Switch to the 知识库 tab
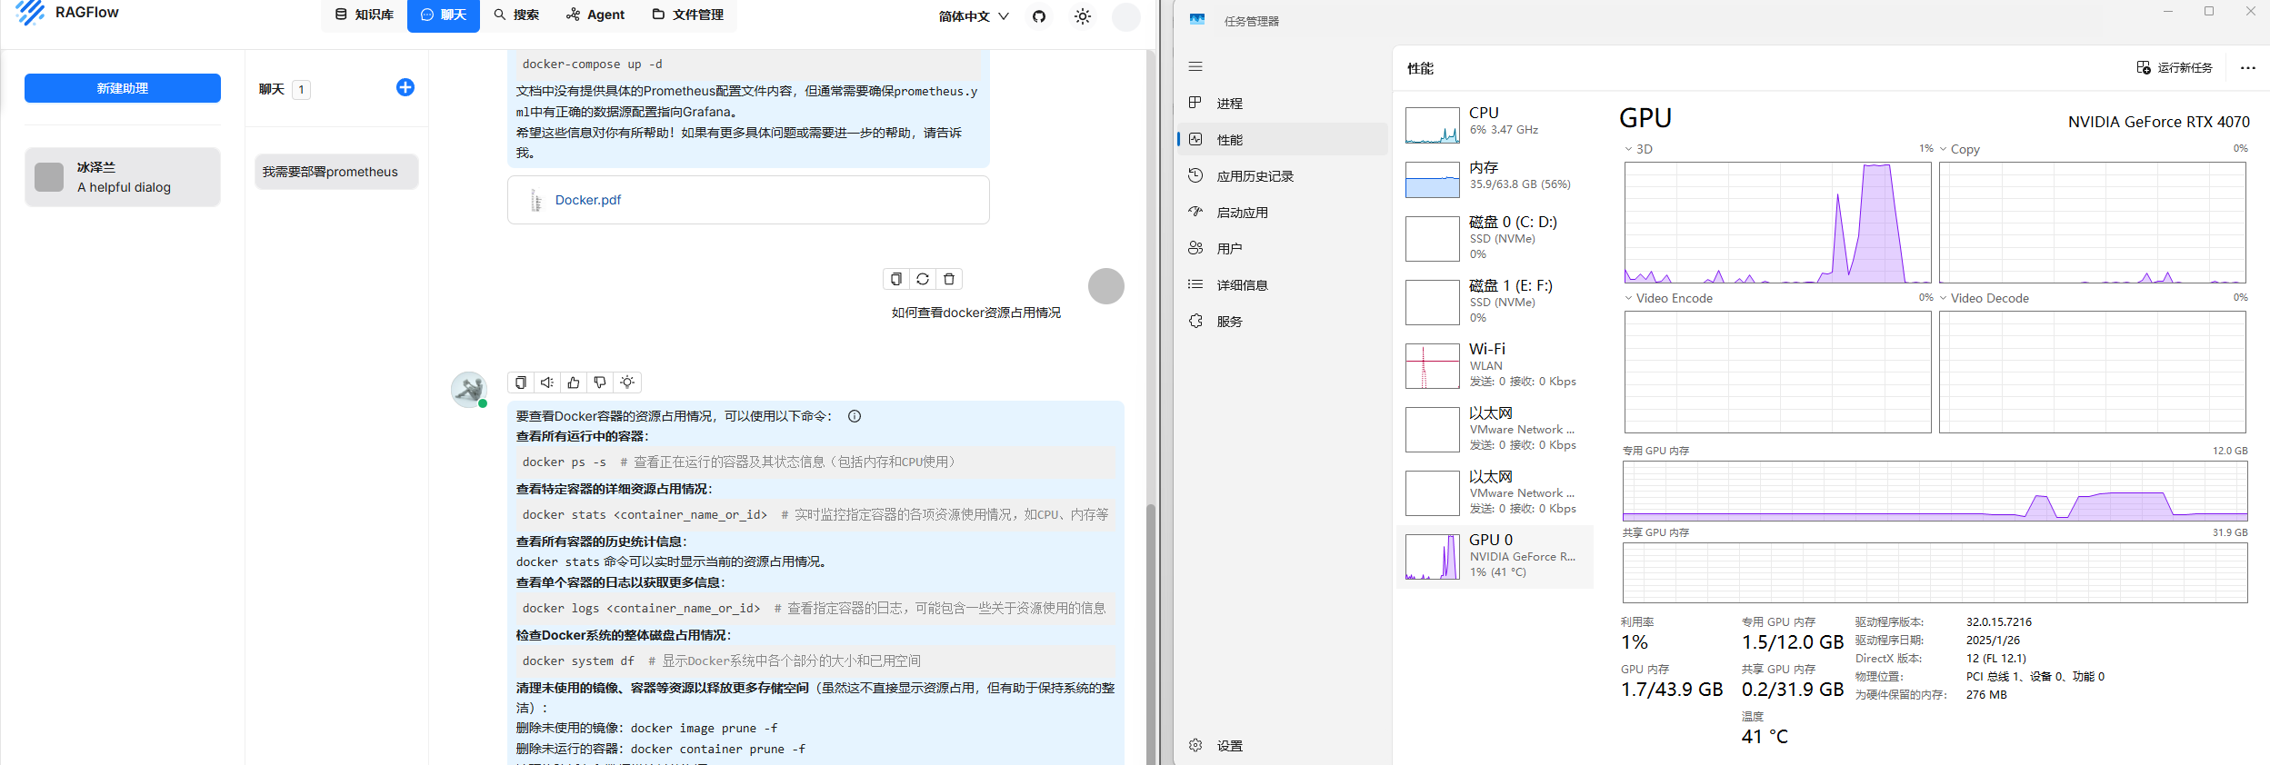 point(365,15)
